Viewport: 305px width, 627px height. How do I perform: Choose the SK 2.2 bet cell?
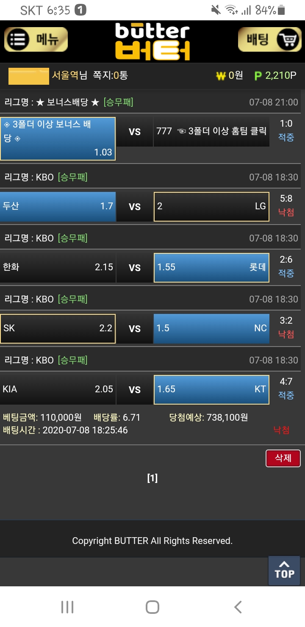click(58, 328)
